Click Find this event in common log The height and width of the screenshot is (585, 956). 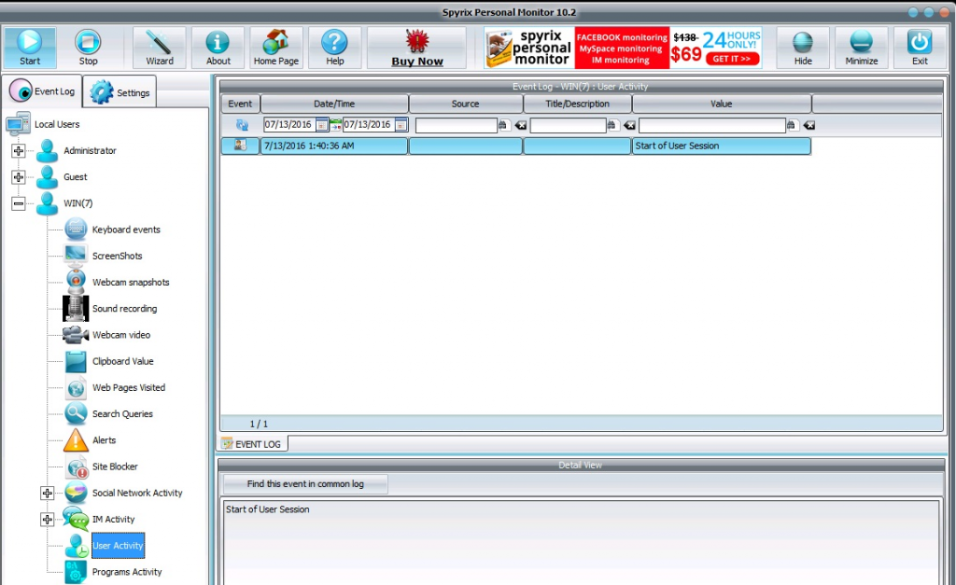point(305,484)
